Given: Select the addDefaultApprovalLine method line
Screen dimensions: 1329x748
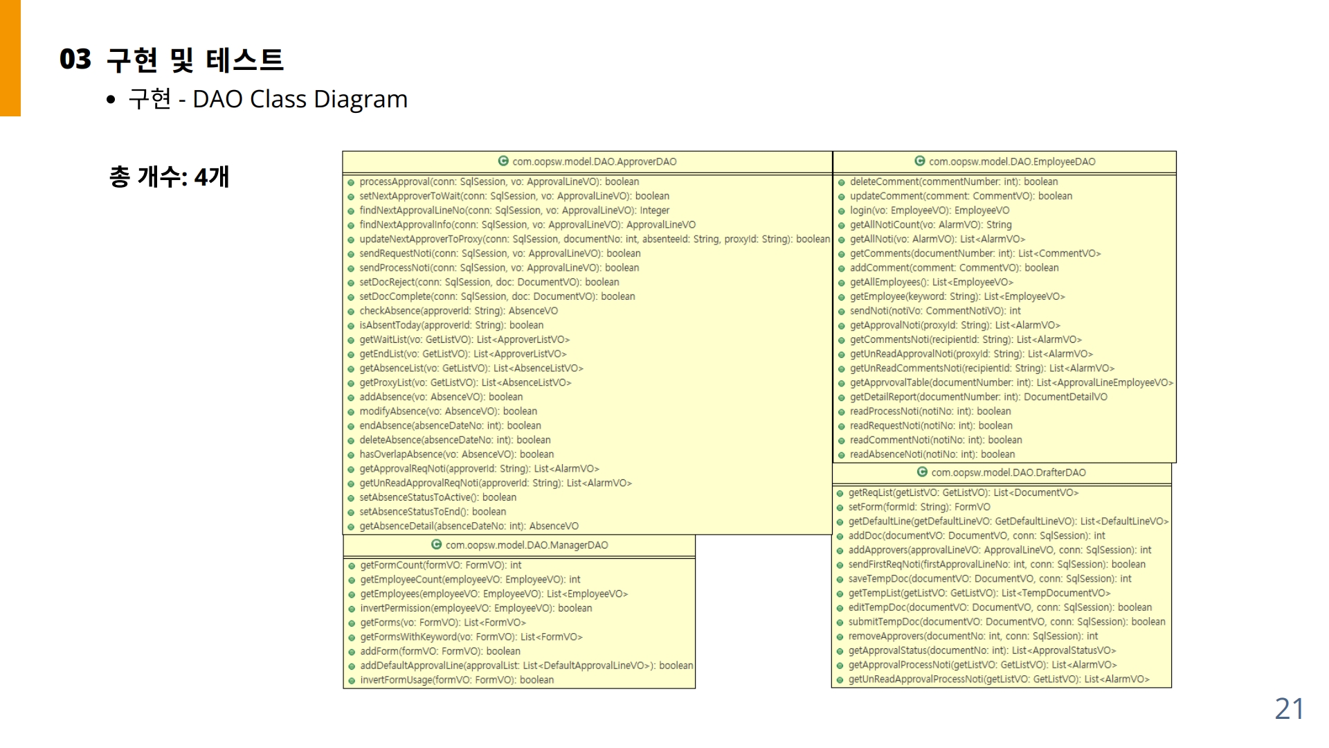Looking at the screenshot, I should 526,666.
